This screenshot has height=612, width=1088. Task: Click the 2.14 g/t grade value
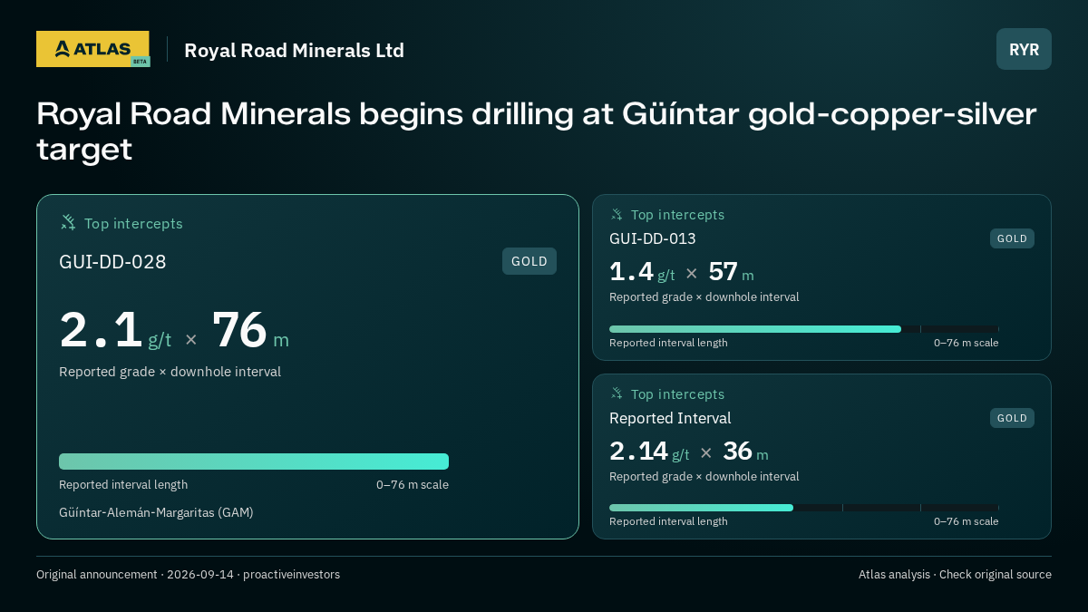coord(649,452)
